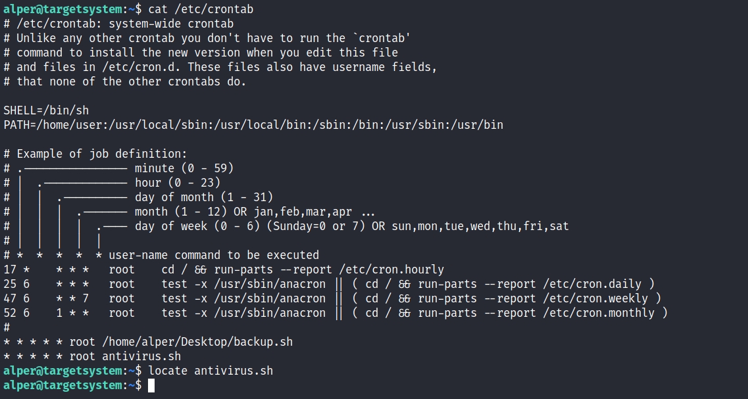Click the 'user-name command to be executed' text
The height and width of the screenshot is (399, 748).
click(214, 255)
